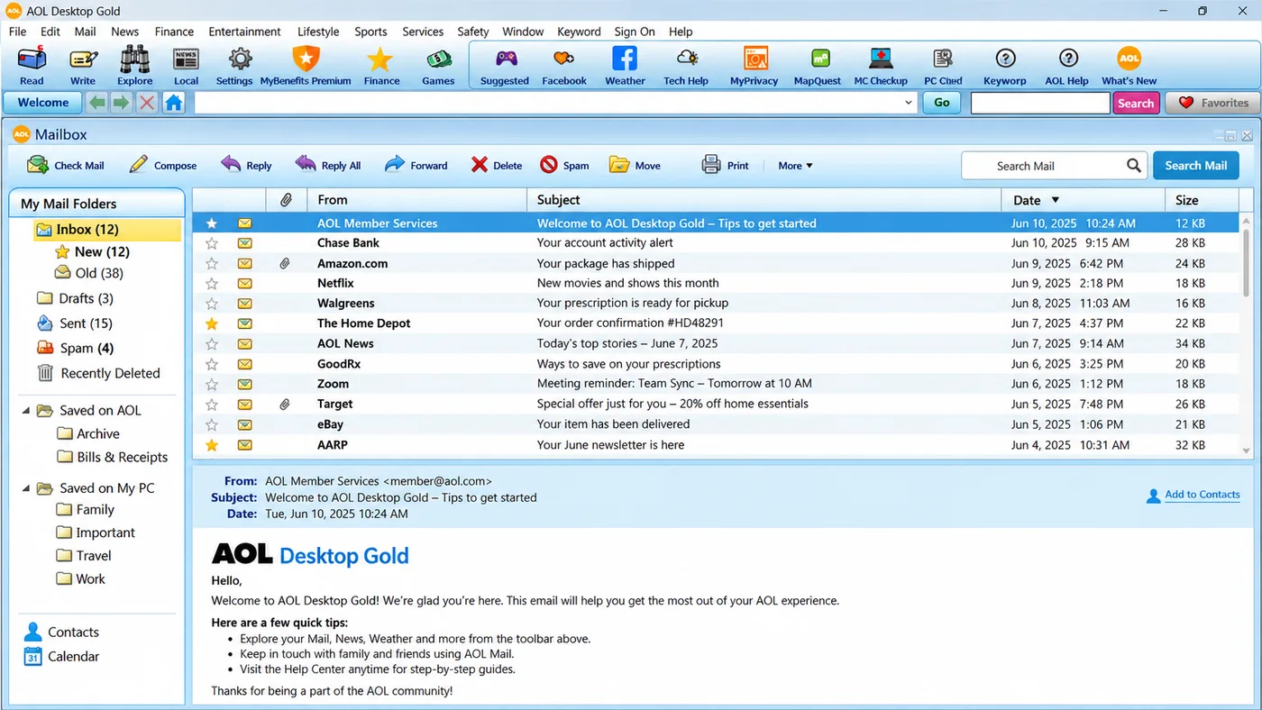Toggle star on Chase Bank email
Viewport: 1262px width, 710px height.
[212, 243]
